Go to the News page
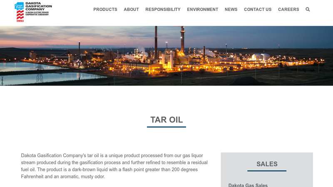The height and width of the screenshot is (187, 333). tap(231, 10)
